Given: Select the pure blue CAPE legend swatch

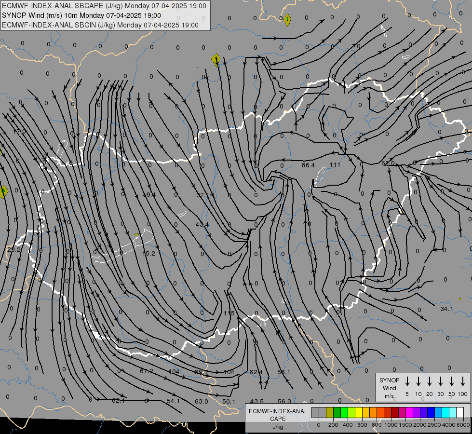Looking at the screenshot, I should (x=431, y=413).
